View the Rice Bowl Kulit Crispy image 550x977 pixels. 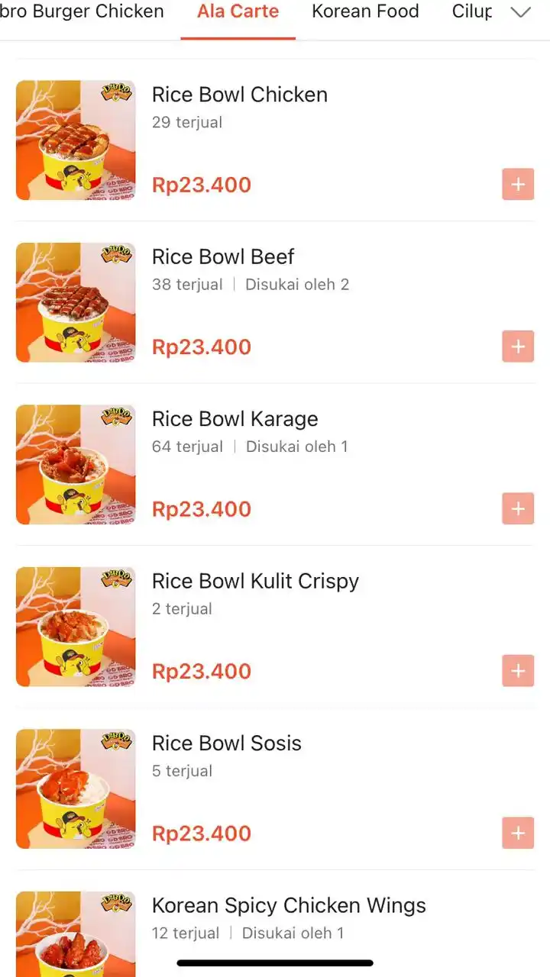(x=76, y=627)
